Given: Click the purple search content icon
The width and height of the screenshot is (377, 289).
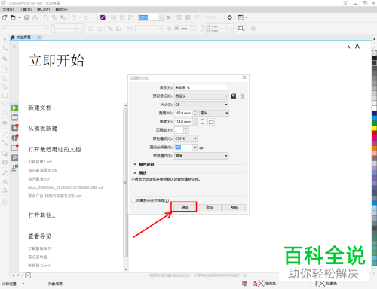Looking at the screenshot, I should point(103,17).
